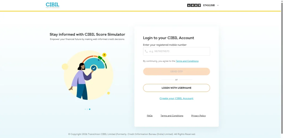This screenshot has width=283, height=138.
Task: Select the first carousel dot indicator
Action: [85, 109]
